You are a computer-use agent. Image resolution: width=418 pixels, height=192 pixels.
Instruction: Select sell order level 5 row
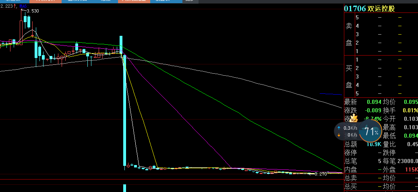(x=379, y=17)
